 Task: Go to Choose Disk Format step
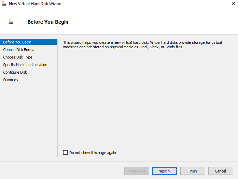19,50
